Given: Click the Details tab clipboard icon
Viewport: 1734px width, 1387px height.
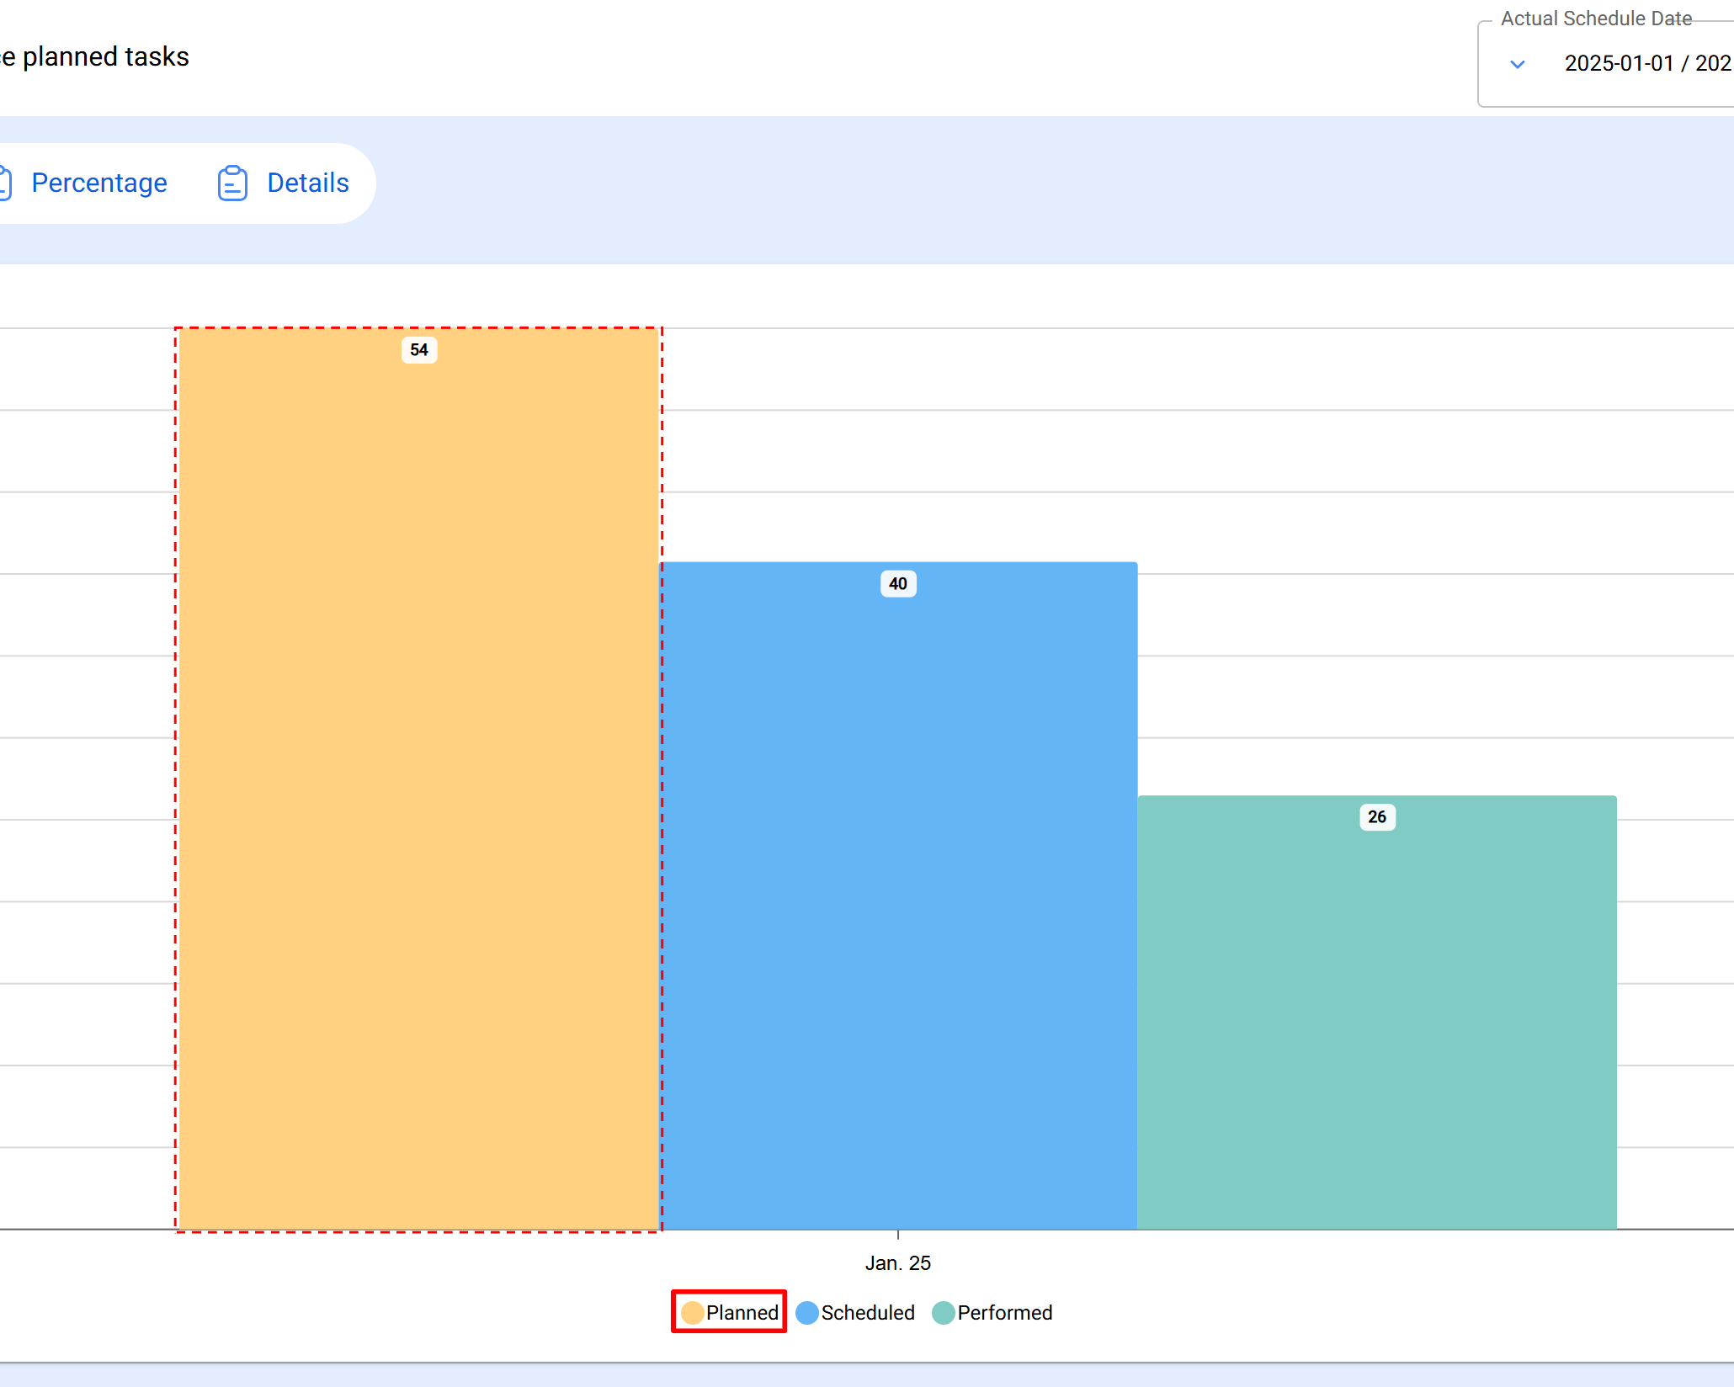Looking at the screenshot, I should 232,183.
